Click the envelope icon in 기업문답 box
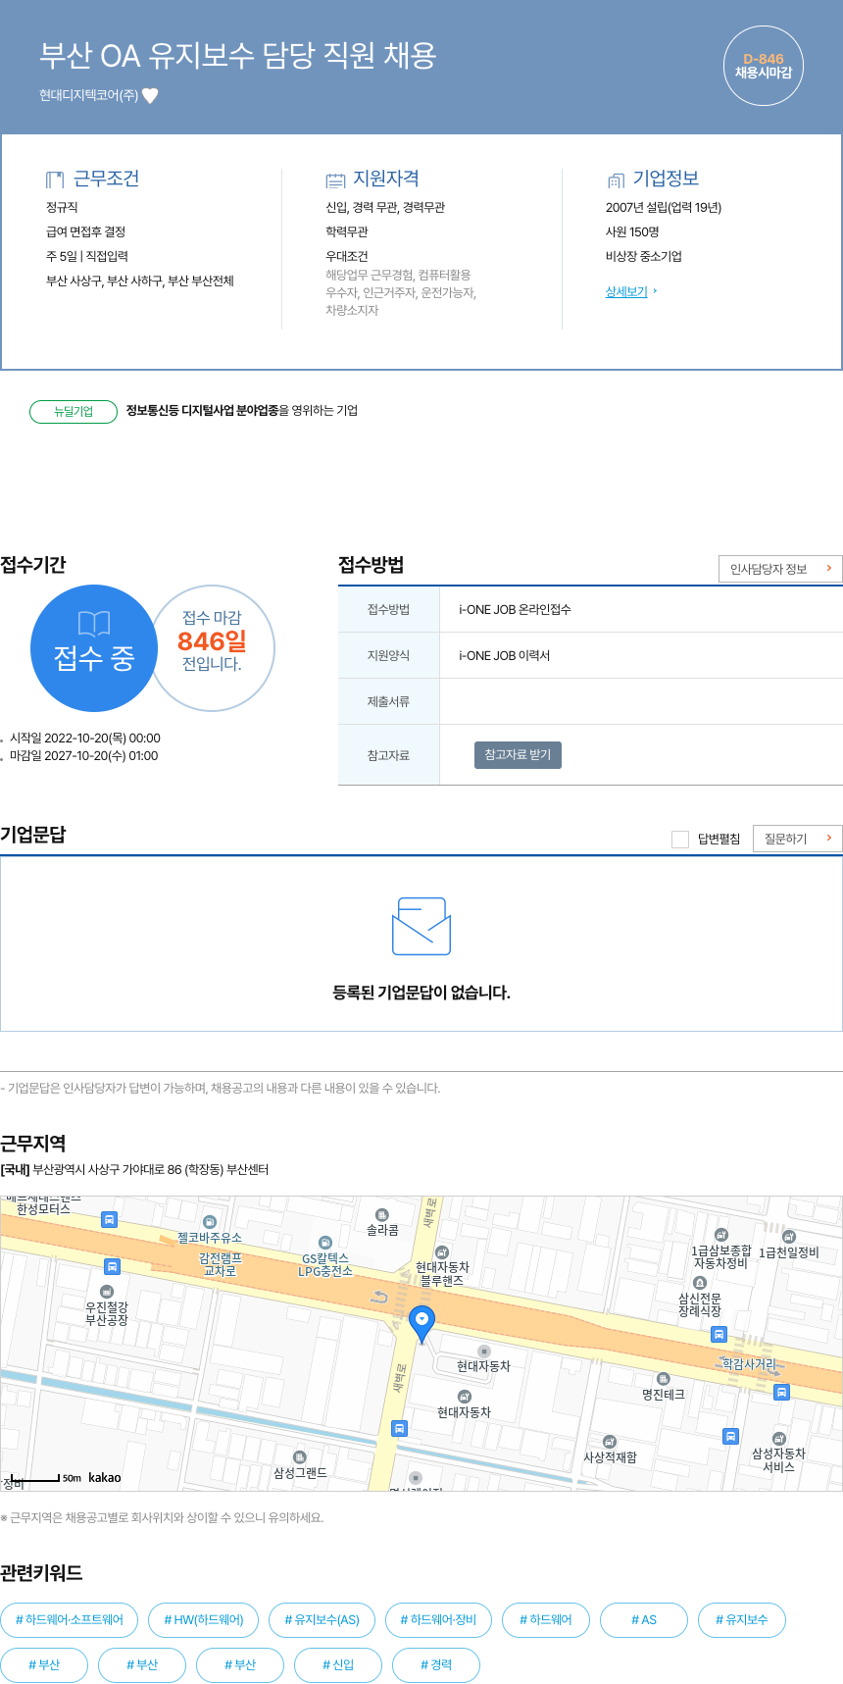 [421, 926]
